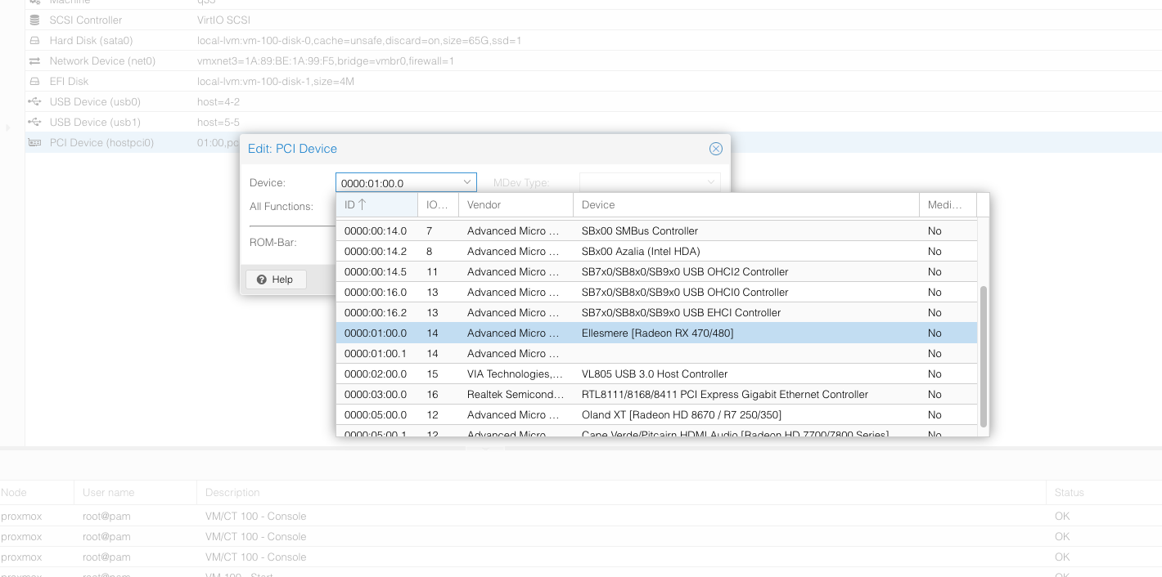Click the USB Device (usb0) icon

click(34, 102)
